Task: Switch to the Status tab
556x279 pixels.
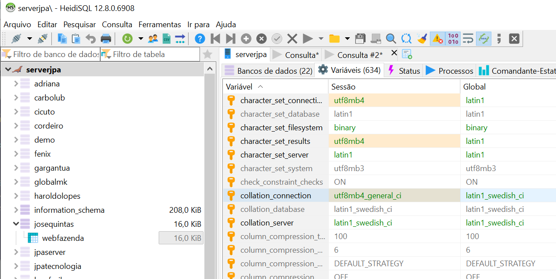Action: pos(404,71)
